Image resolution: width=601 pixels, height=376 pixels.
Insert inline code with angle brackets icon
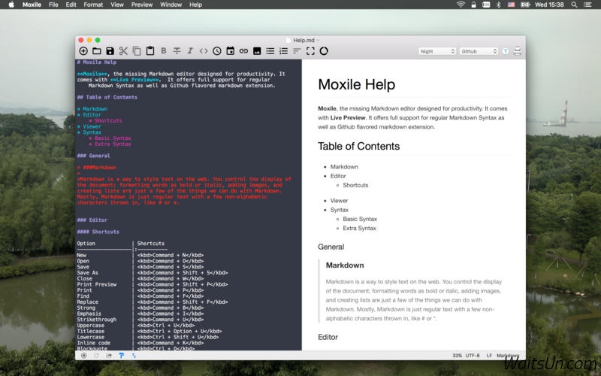pyautogui.click(x=203, y=51)
